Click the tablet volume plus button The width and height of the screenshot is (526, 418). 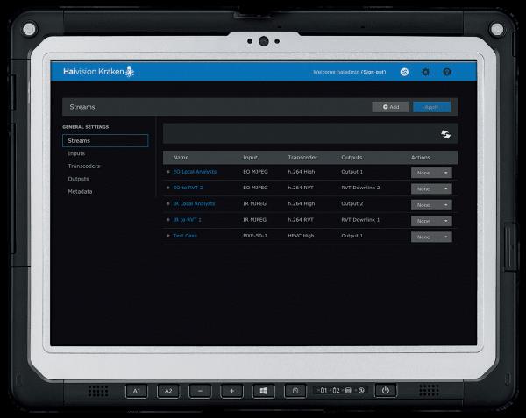pos(231,391)
